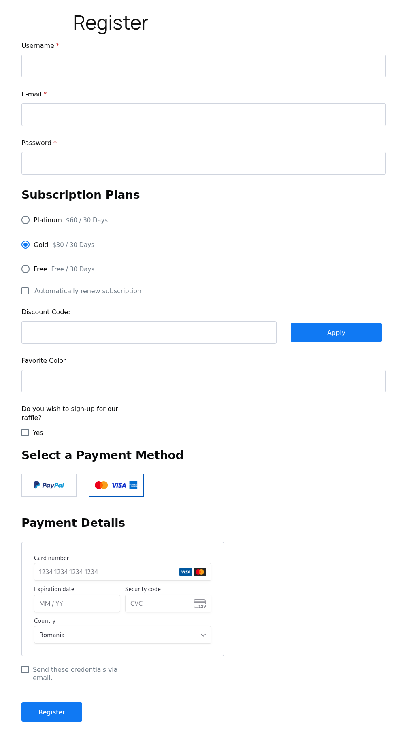Image resolution: width=411 pixels, height=748 pixels.
Task: Expand the Romania country selector chevron
Action: [x=203, y=635]
